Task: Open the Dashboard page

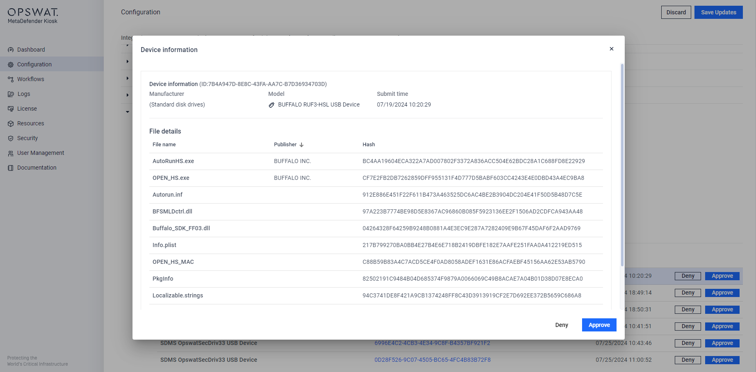Action: click(x=31, y=50)
